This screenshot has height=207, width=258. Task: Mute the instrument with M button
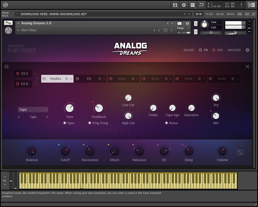tap(196, 32)
